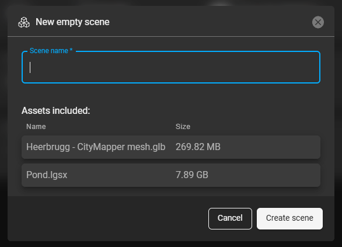This screenshot has height=247, width=342.
Task: Select the Pond.lgsx asset row
Action: click(171, 175)
